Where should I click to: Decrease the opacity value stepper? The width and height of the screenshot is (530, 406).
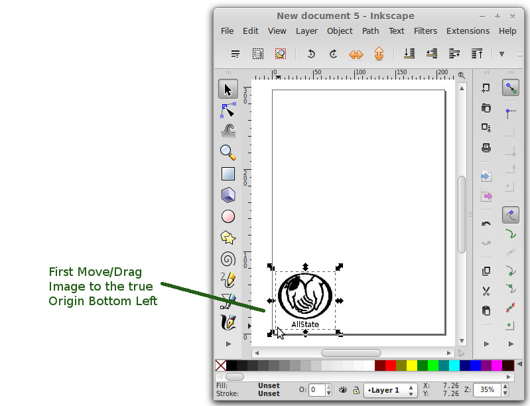point(328,393)
